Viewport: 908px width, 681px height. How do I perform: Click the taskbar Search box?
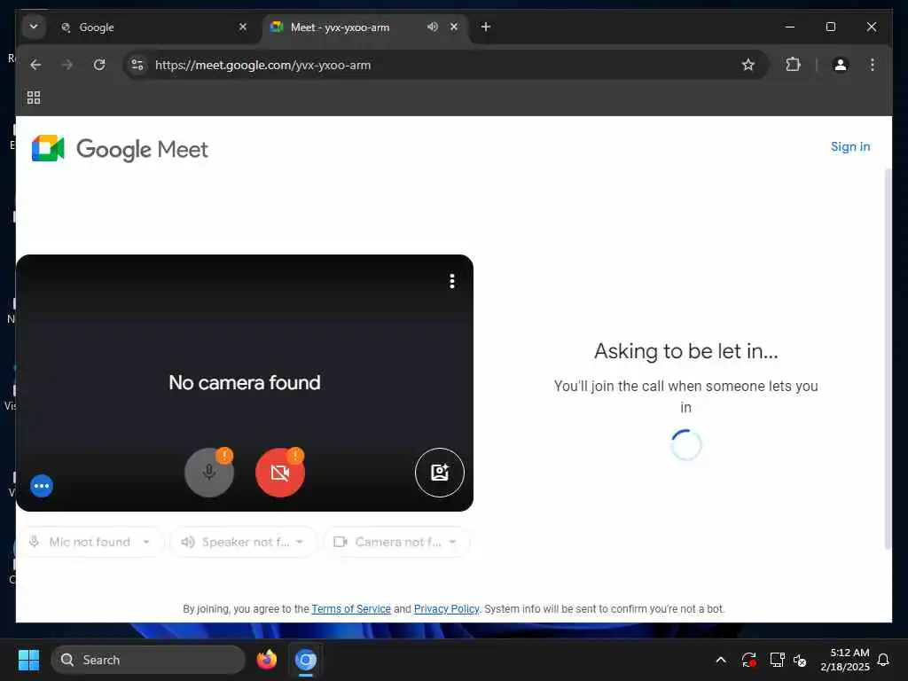(x=148, y=660)
